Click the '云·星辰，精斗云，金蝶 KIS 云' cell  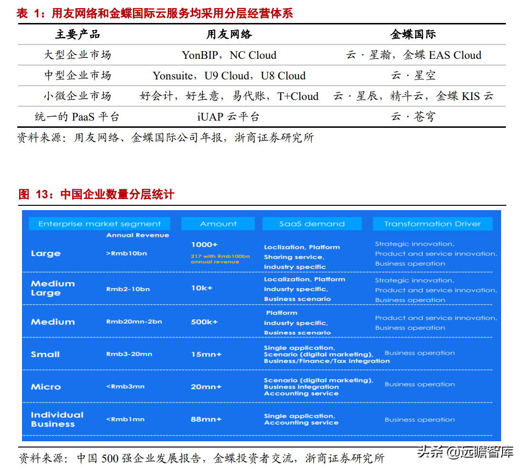click(413, 96)
